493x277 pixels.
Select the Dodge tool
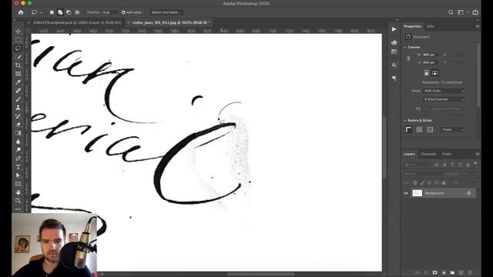click(x=18, y=150)
